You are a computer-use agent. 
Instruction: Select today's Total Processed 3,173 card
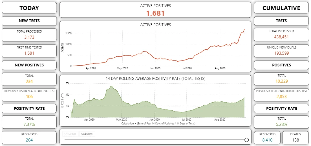tap(29, 35)
